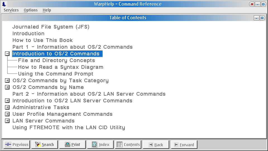Select User Profile Management Commands text
The width and height of the screenshot is (268, 151).
(x=62, y=114)
